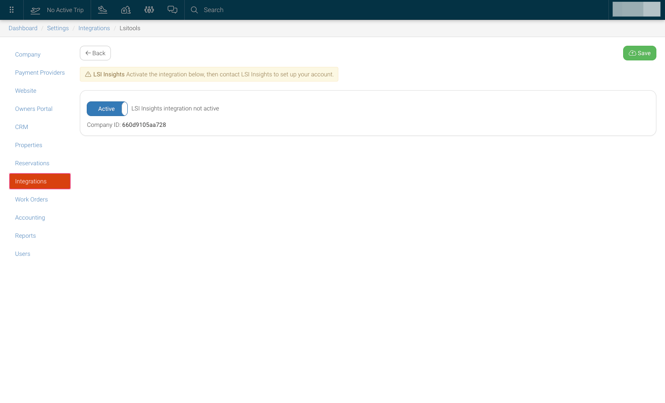Click the 'No Active Trip' label
Screen dimensions: 665x403
[x=65, y=10]
